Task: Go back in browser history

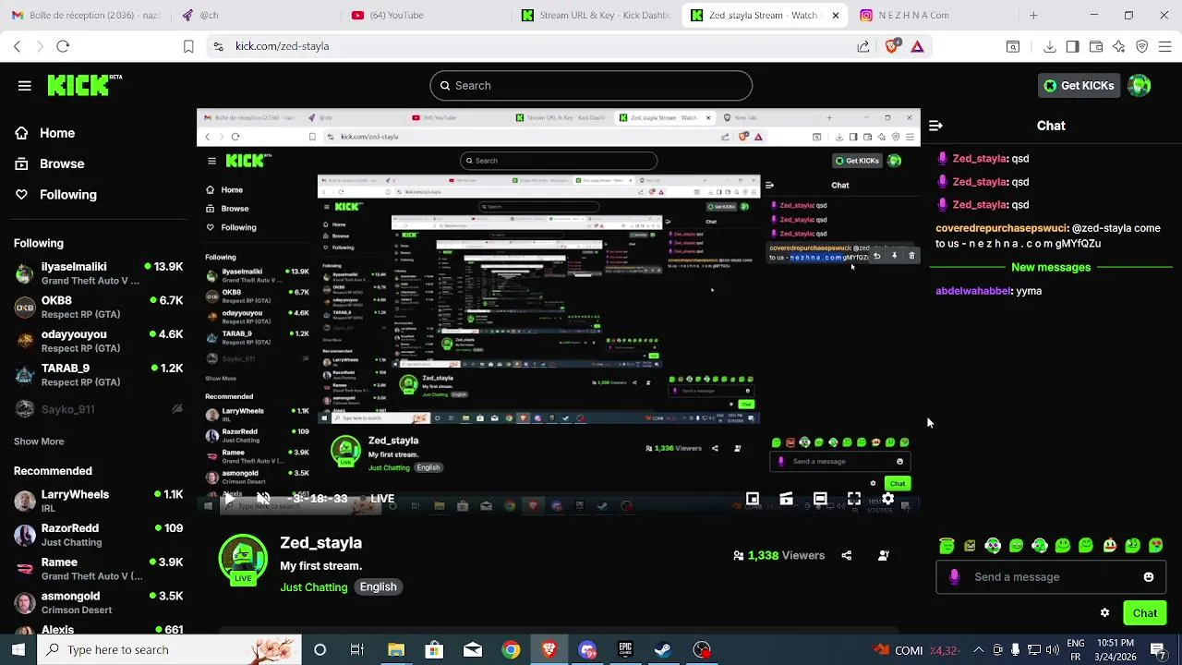Action: [17, 46]
